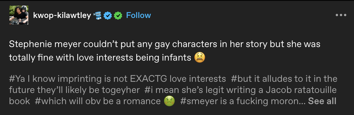Click the nauseated face emoji in tags
Screen dimensions: 354x115
click(x=169, y=101)
